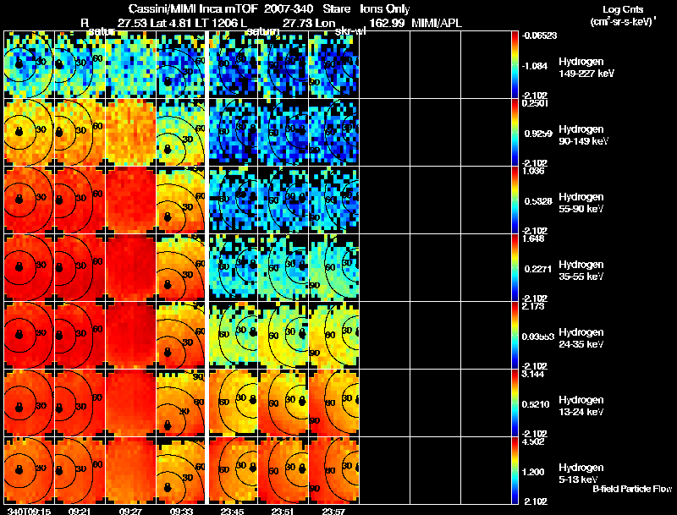Select the 149-227 keV panel in the 09:27 column
The width and height of the screenshot is (677, 515).
point(131,65)
